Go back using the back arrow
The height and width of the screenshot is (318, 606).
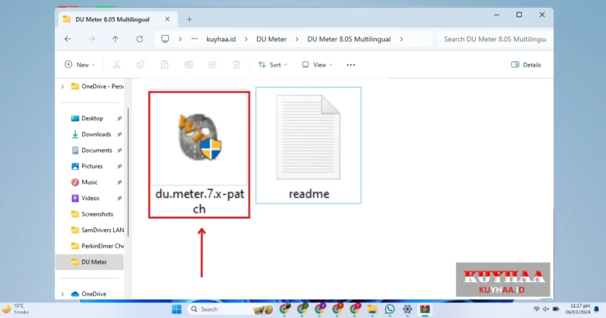point(67,39)
